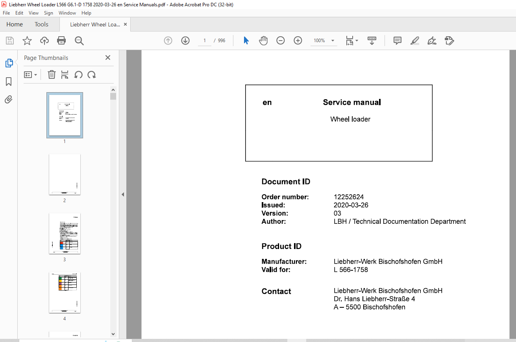The height and width of the screenshot is (342, 516).
Task: Select page 3 thumbnail
Action: click(x=65, y=234)
